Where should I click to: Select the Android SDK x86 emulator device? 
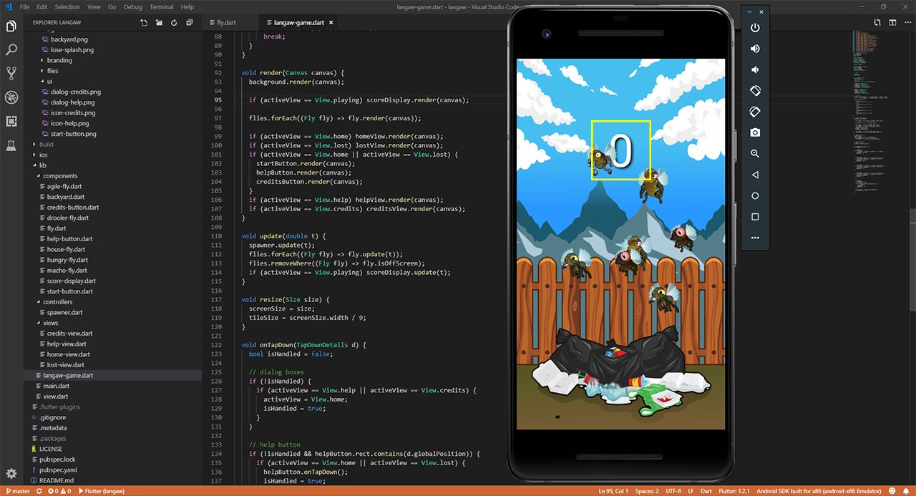click(817, 491)
